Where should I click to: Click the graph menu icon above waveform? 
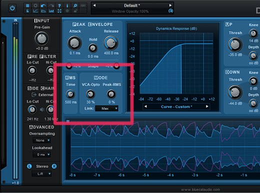tap(68, 121)
